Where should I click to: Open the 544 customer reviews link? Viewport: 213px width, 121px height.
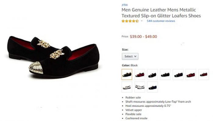pyautogui.click(x=161, y=21)
